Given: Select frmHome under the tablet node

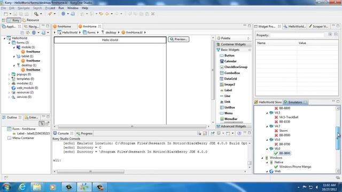Looking at the screenshot, I should 30,61.
